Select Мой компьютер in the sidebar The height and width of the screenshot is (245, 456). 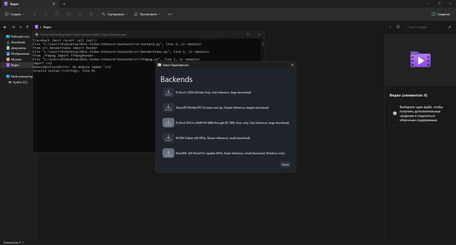[19, 76]
